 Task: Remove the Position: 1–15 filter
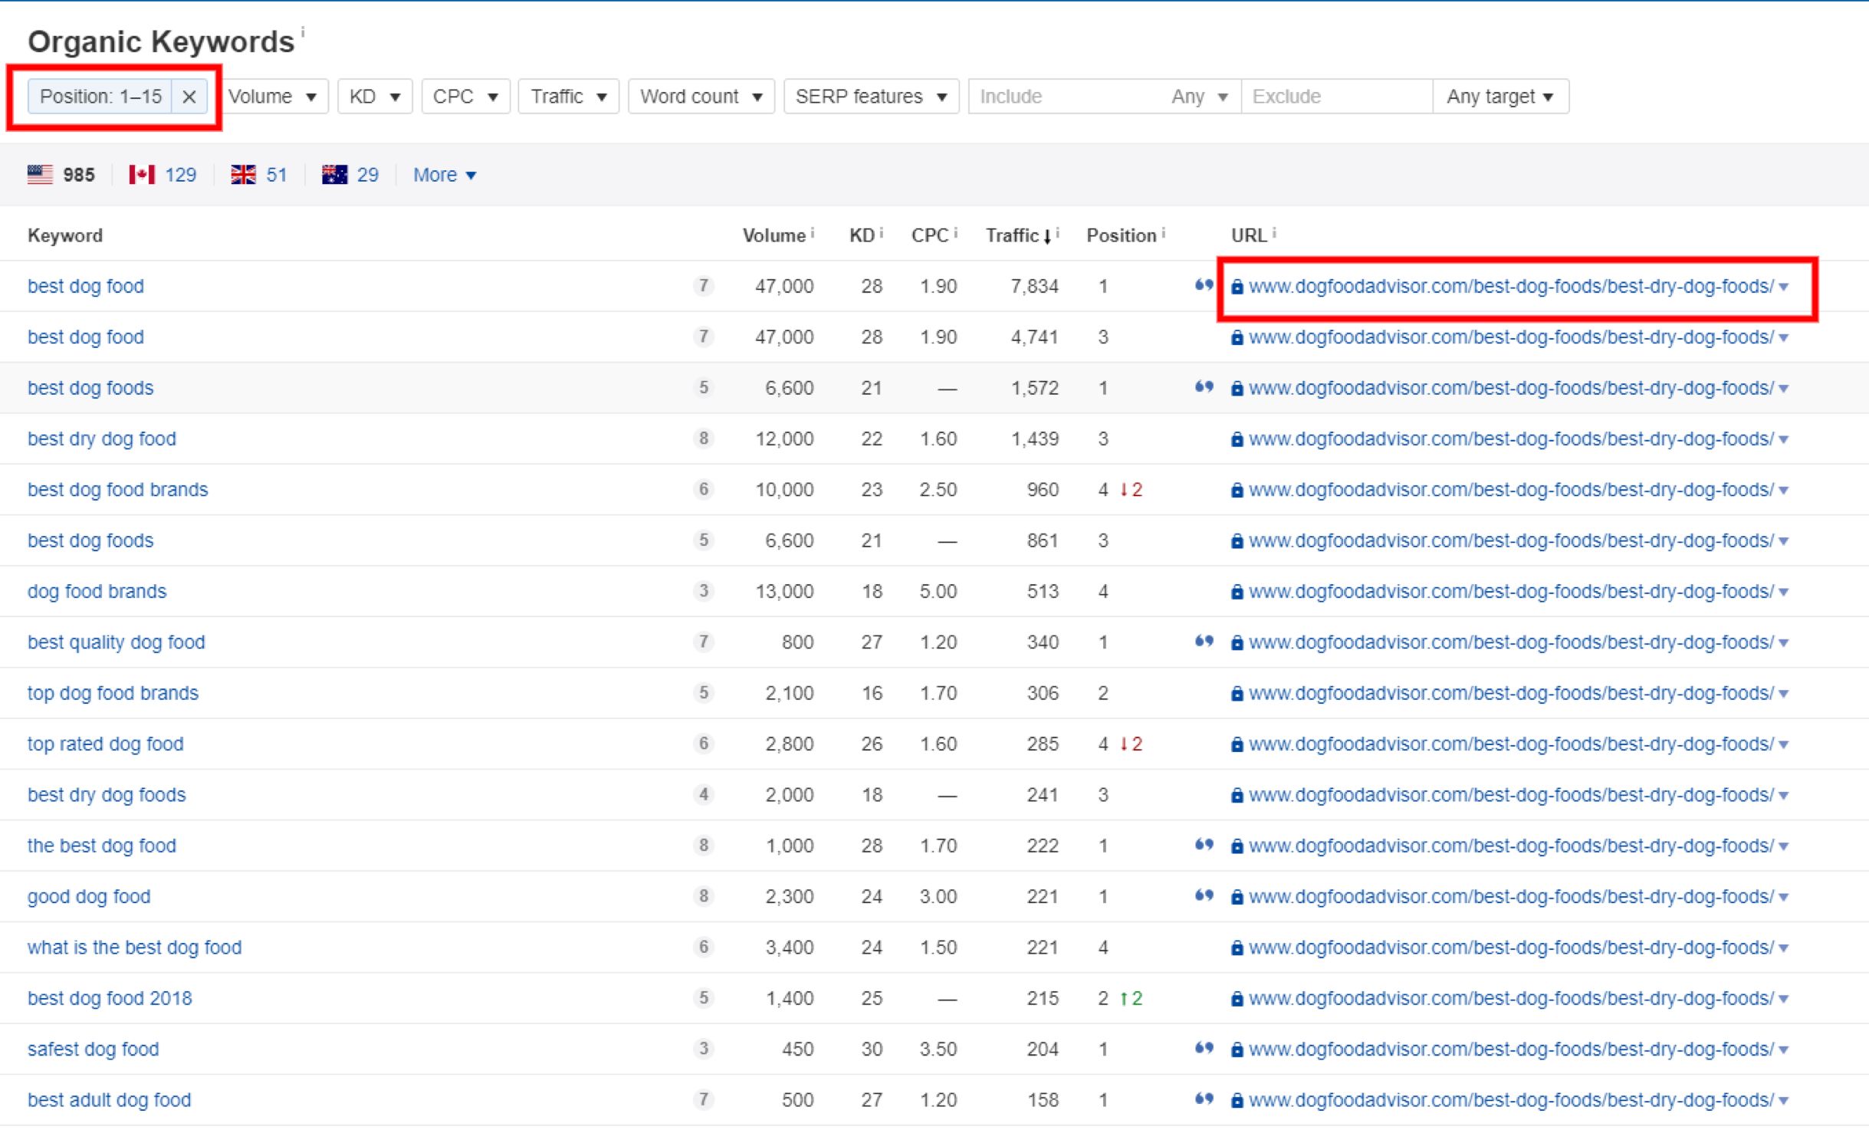click(189, 97)
